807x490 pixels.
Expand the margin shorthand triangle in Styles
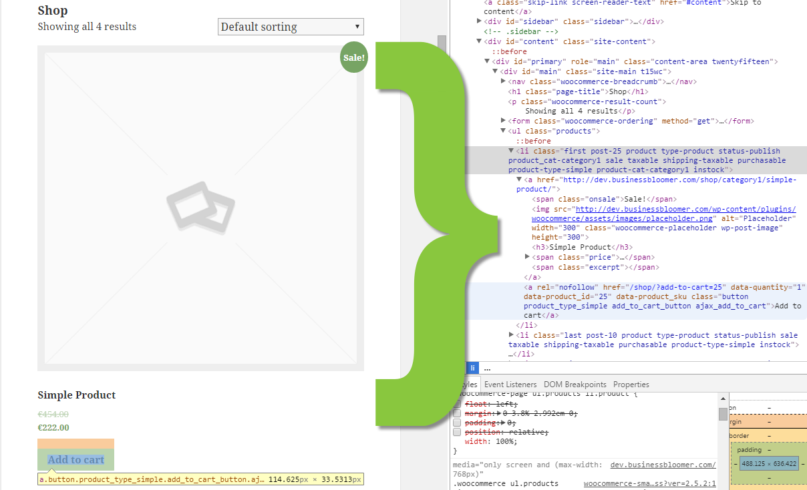click(498, 413)
